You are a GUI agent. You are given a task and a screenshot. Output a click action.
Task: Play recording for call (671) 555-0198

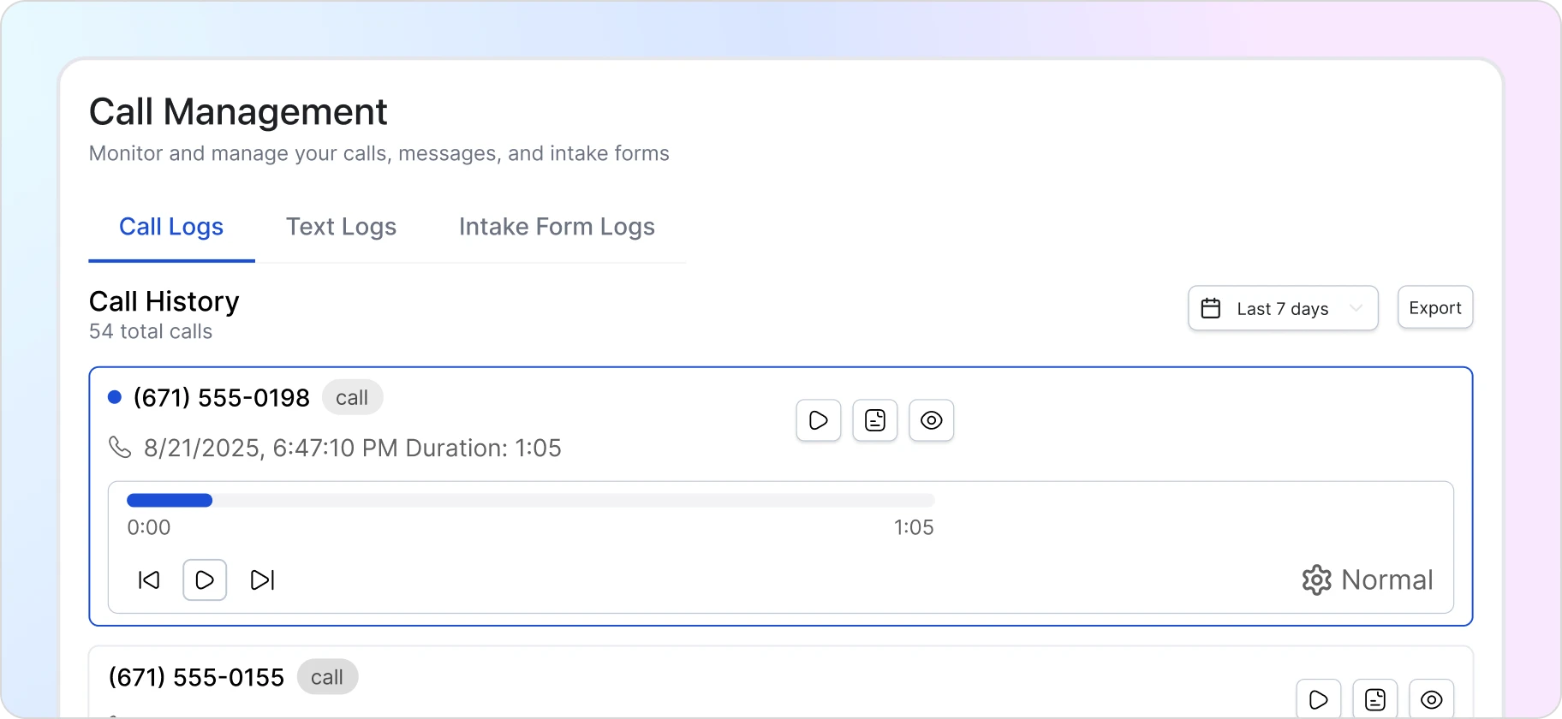coord(818,420)
